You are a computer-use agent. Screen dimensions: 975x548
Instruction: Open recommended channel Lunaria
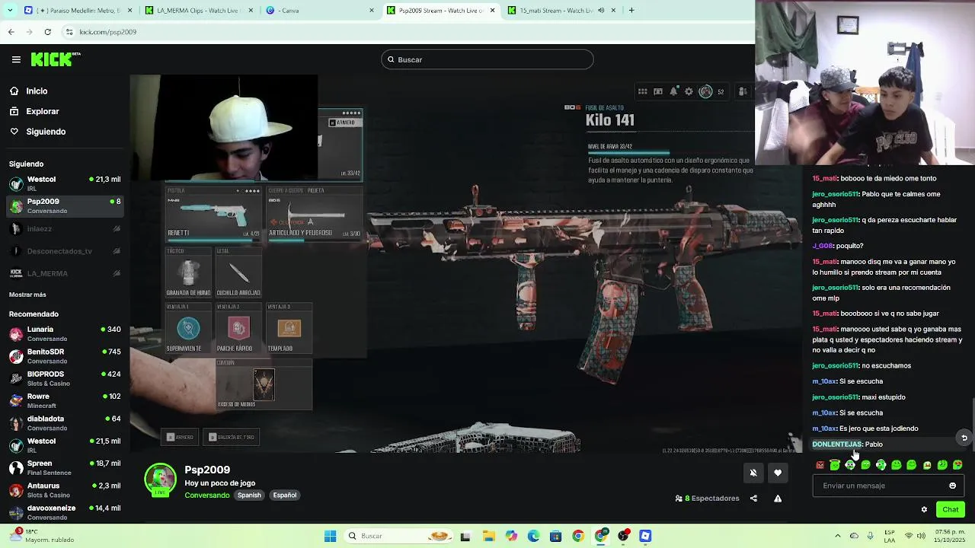coord(65,333)
